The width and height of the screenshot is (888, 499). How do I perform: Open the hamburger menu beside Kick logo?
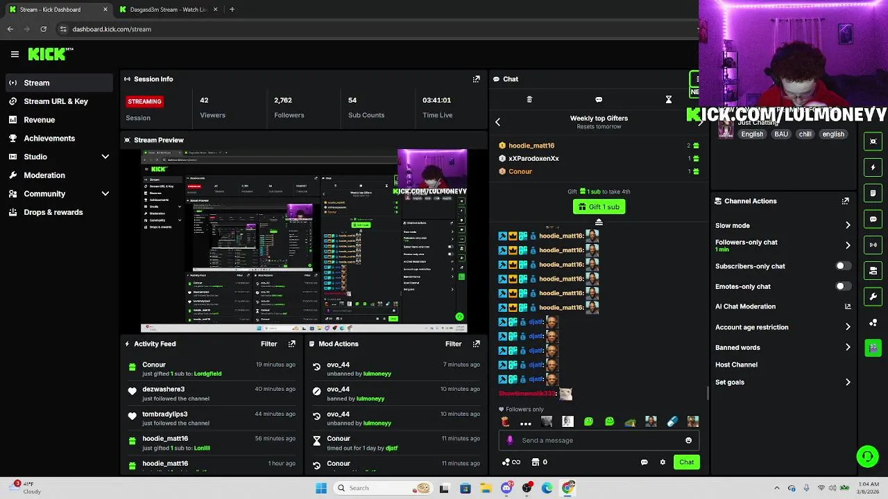tap(15, 54)
